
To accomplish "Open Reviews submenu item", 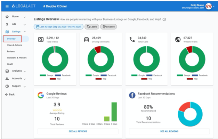I will (x=11, y=51).
